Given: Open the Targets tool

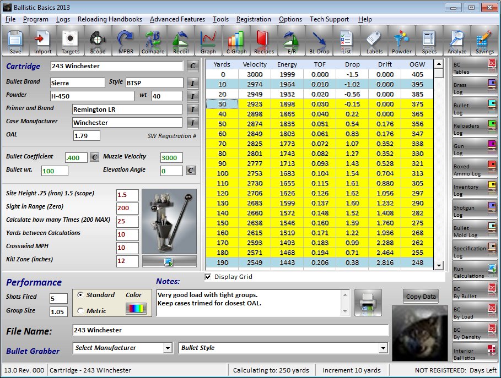Looking at the screenshot, I should coord(71,42).
